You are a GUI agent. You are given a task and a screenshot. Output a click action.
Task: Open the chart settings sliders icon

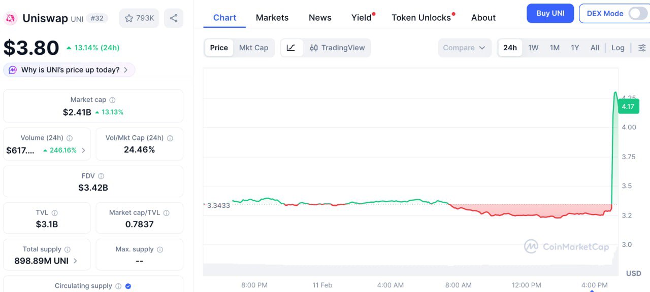click(x=642, y=48)
